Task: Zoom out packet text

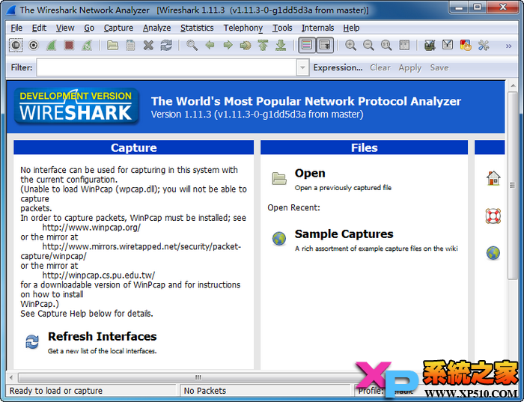Action: [x=368, y=45]
